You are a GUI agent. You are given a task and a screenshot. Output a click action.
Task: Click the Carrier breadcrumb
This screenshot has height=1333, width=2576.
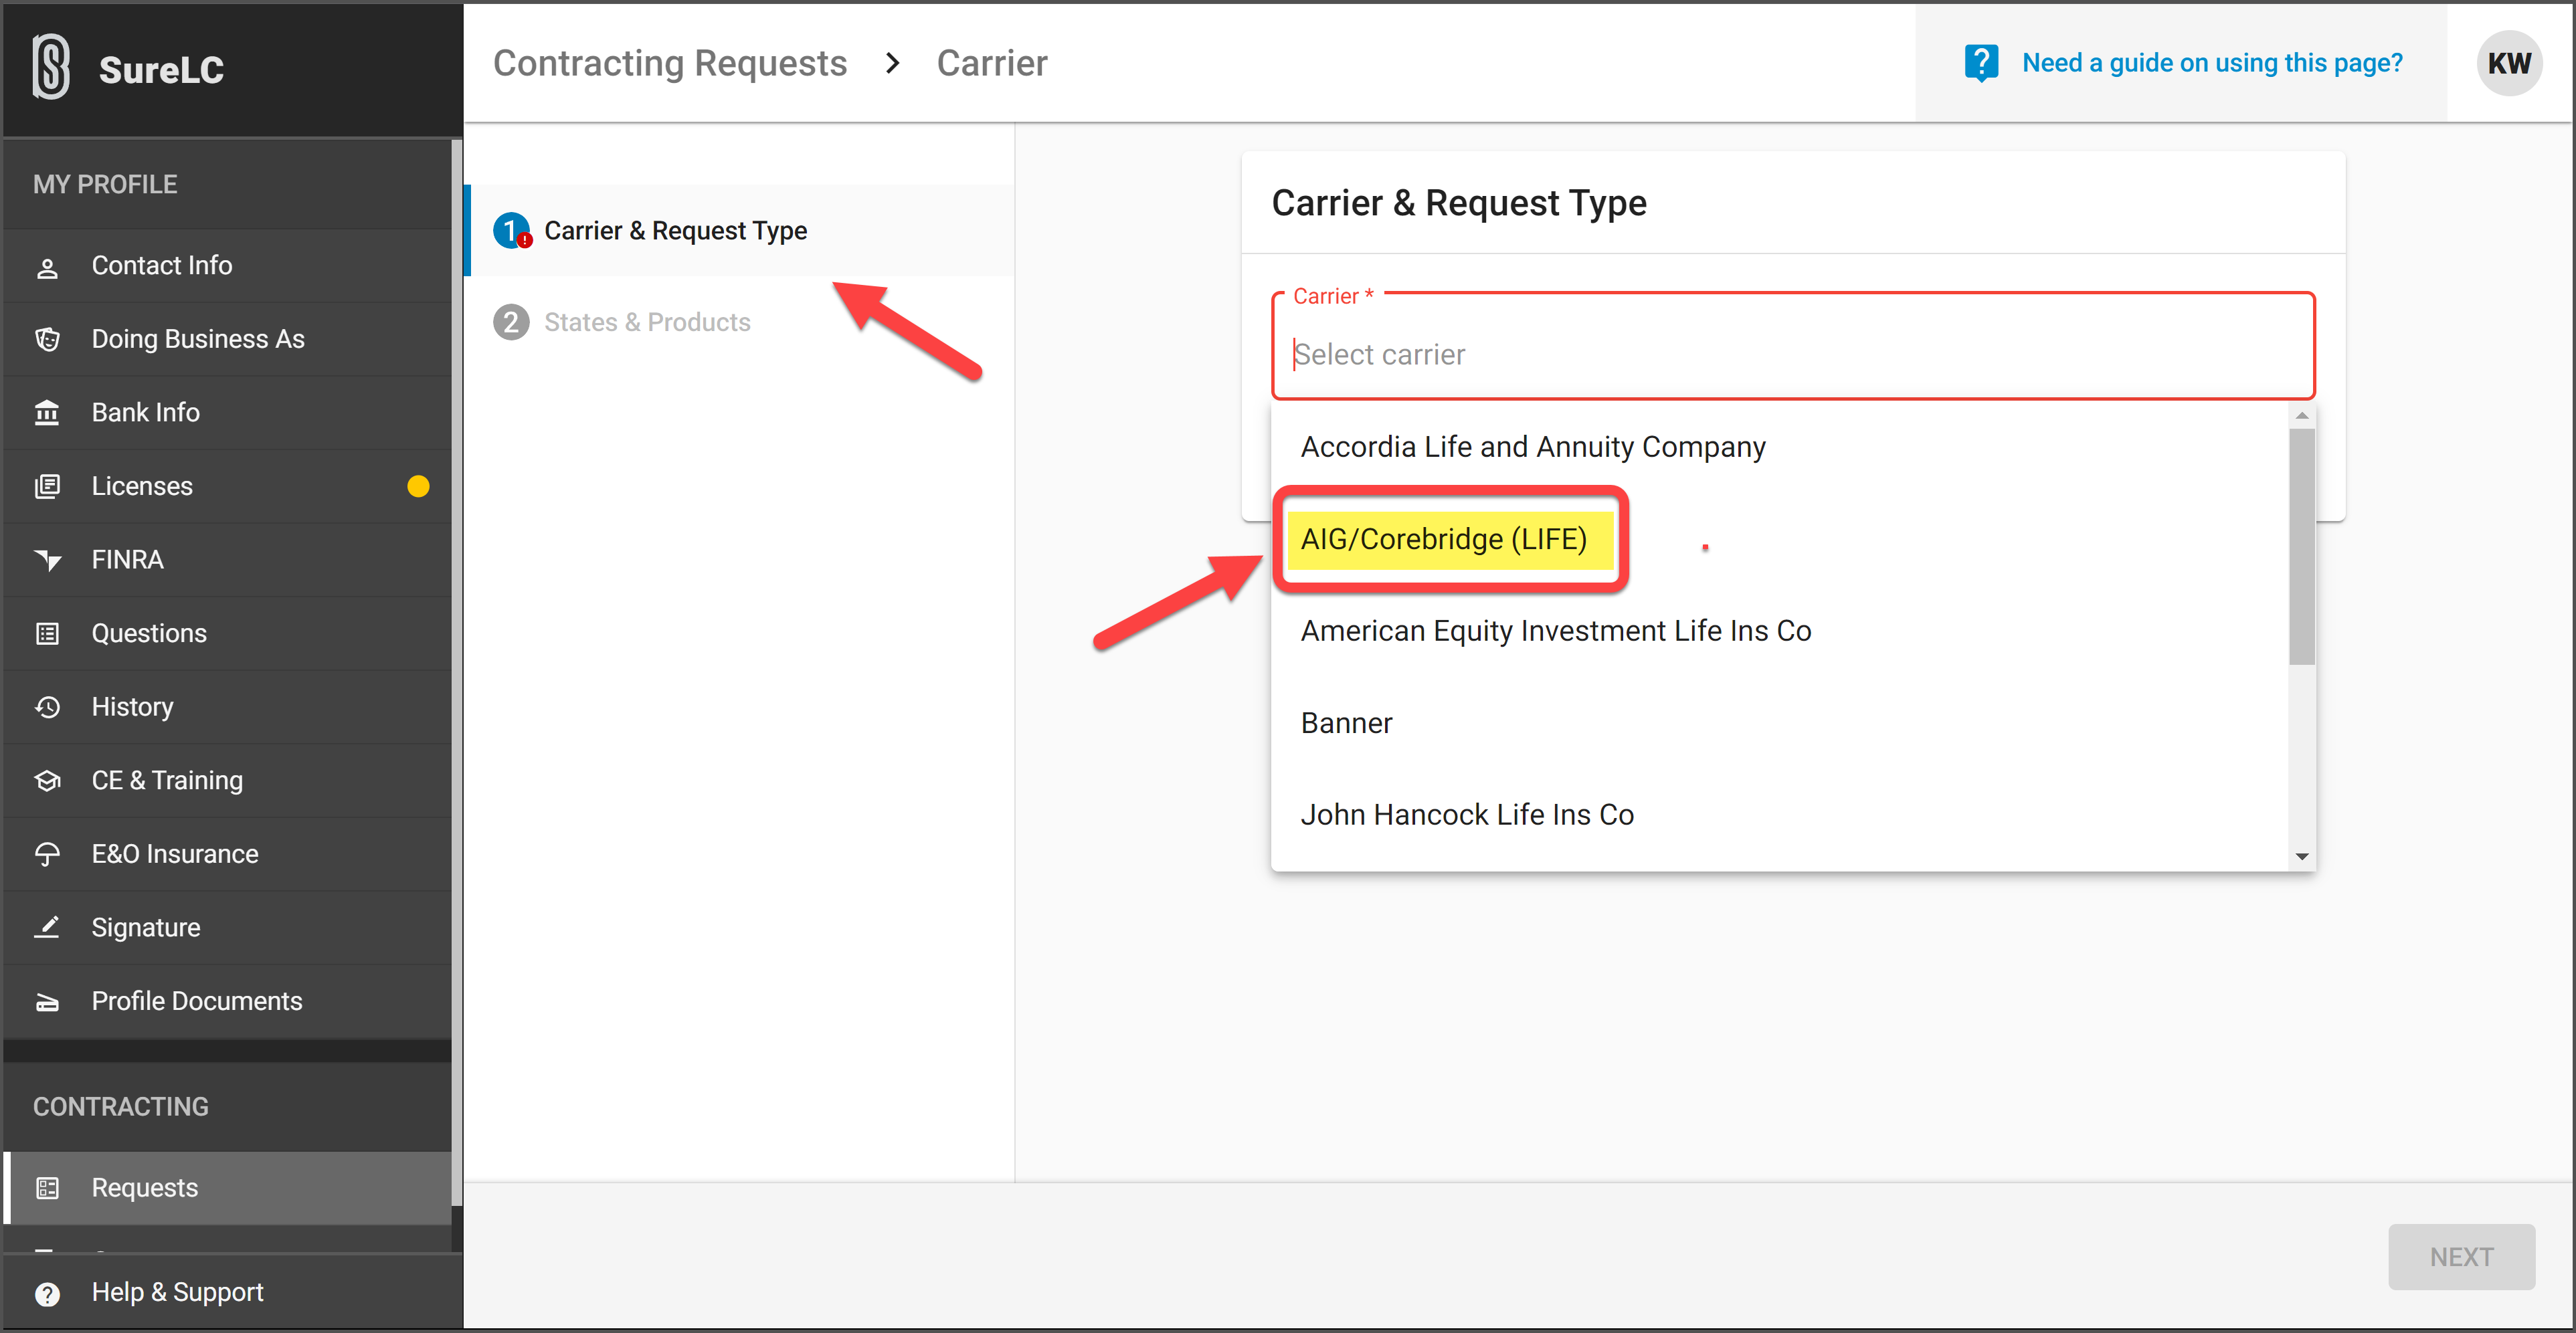pos(992,63)
